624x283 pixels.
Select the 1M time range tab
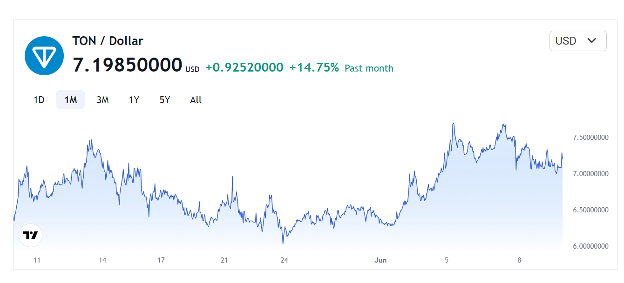(70, 100)
